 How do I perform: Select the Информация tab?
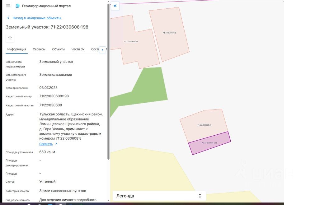click(x=16, y=49)
